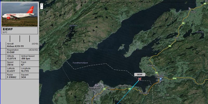Zoom out with the minus map button

pos(42,8)
